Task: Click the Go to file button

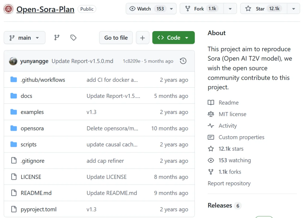Action: tap(116, 38)
